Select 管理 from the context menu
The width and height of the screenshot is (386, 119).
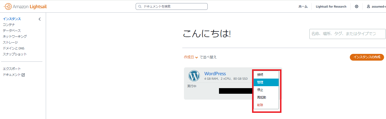pyautogui.click(x=266, y=82)
